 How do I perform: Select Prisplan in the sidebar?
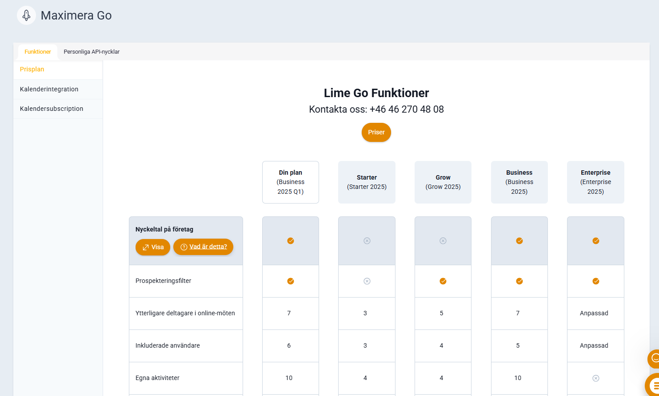[x=58, y=70]
